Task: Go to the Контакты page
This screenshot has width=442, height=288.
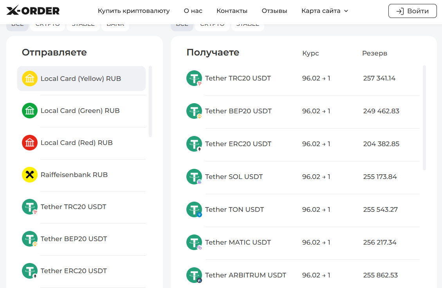Action: [x=232, y=11]
